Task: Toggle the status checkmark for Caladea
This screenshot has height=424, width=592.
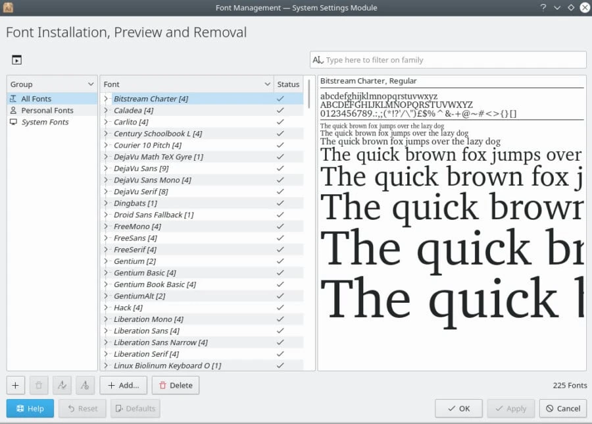Action: coord(280,111)
